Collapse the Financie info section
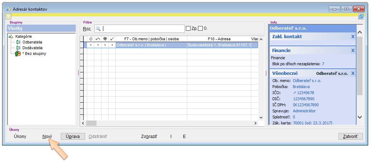This screenshot has height=164, width=371. pyautogui.click(x=353, y=51)
